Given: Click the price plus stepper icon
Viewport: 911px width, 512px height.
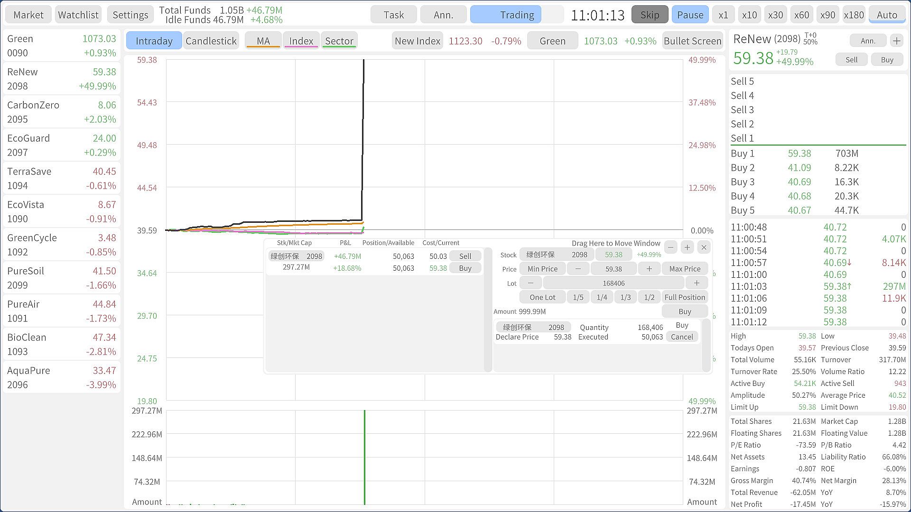Looking at the screenshot, I should [649, 269].
